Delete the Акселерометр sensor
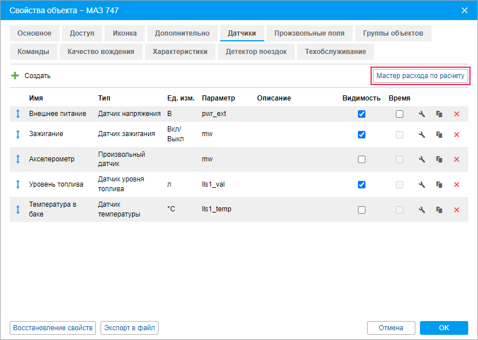 (x=457, y=160)
